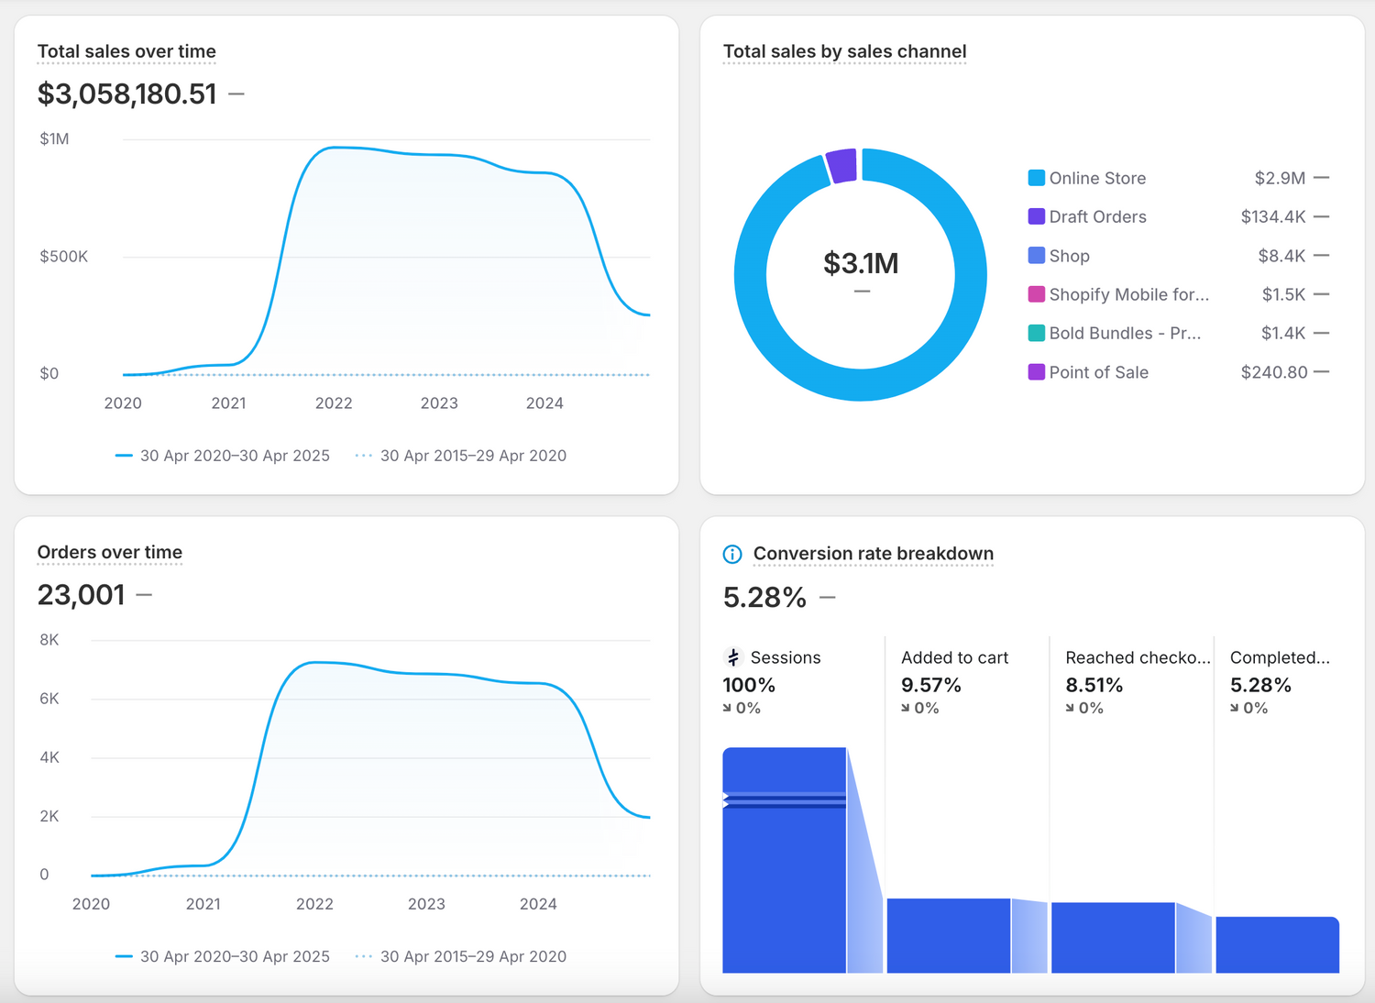Screen dimensions: 1375x1003
Task: Click the info icon beside Conversion rate breakdown
Action: coord(732,554)
